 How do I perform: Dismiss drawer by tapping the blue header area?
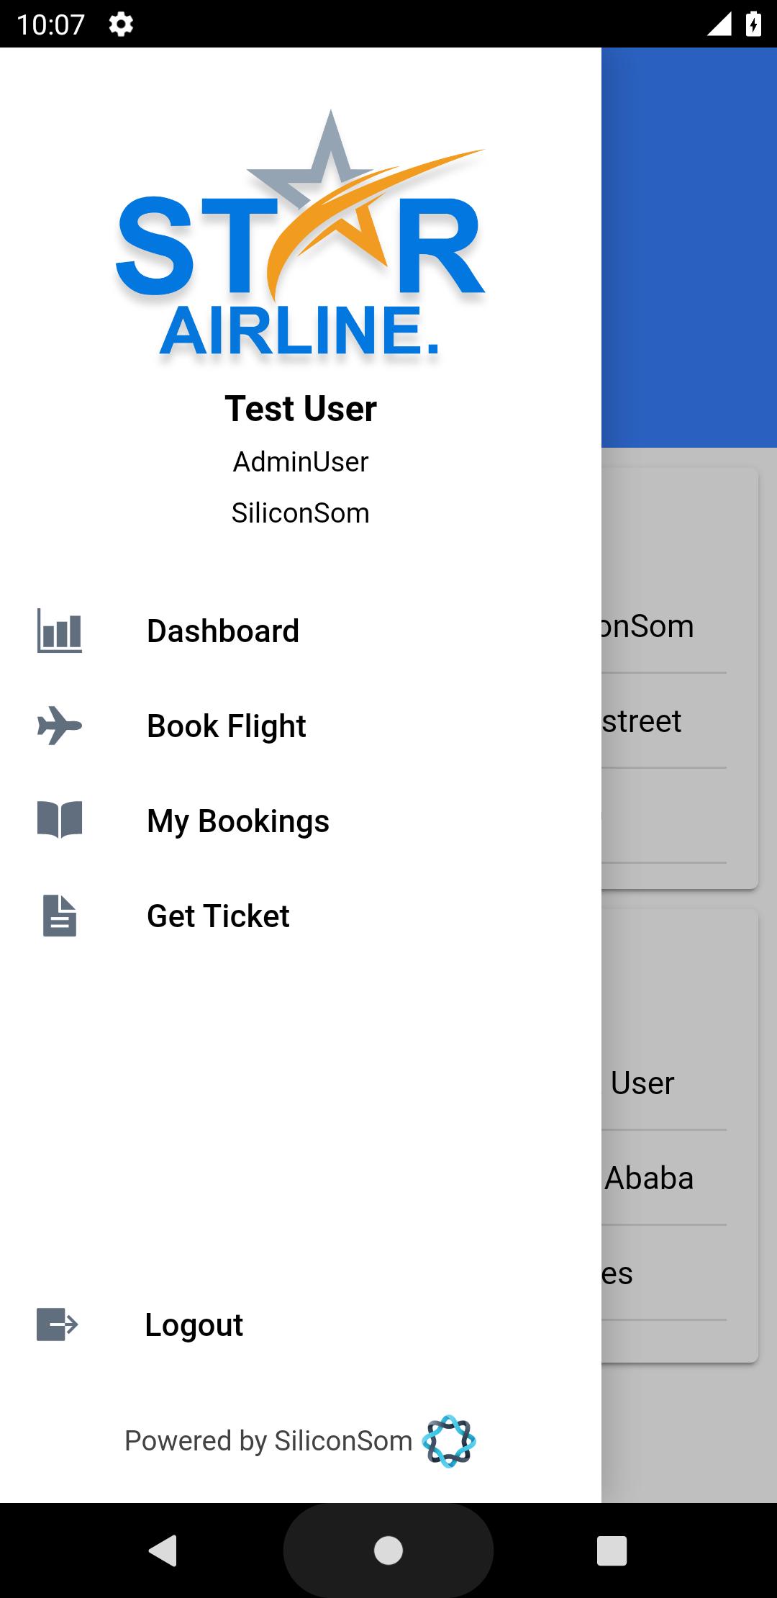pyautogui.click(x=689, y=245)
